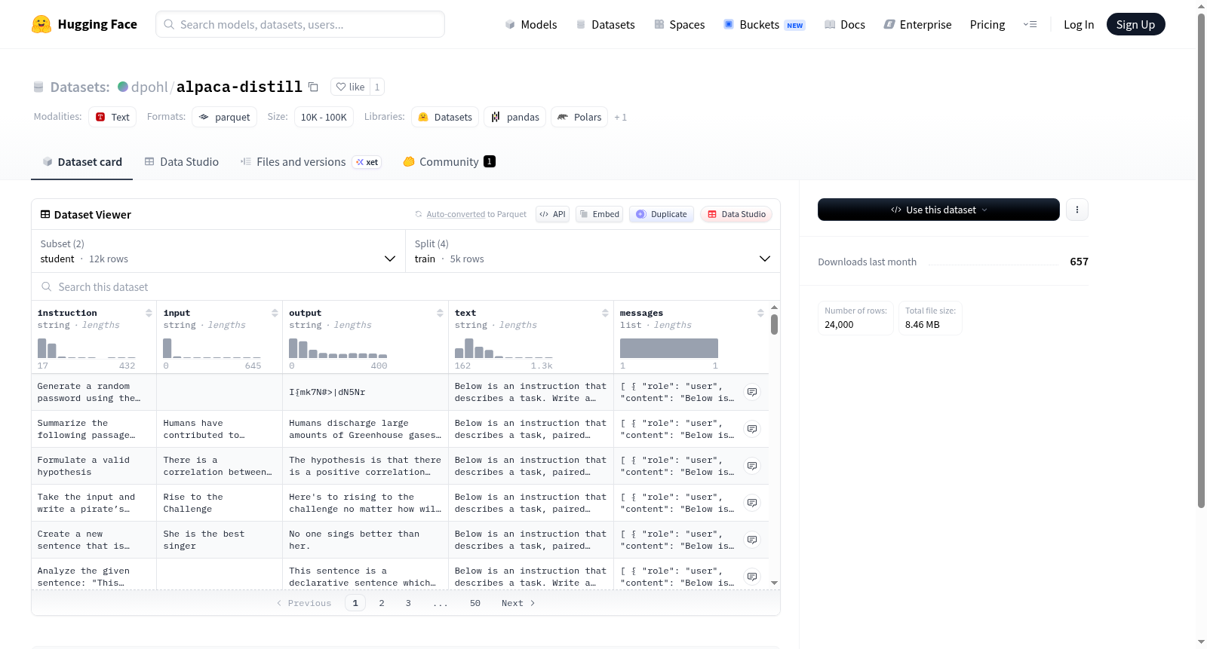The width and height of the screenshot is (1207, 649).
Task: Click the Log In link
Action: [1079, 25]
